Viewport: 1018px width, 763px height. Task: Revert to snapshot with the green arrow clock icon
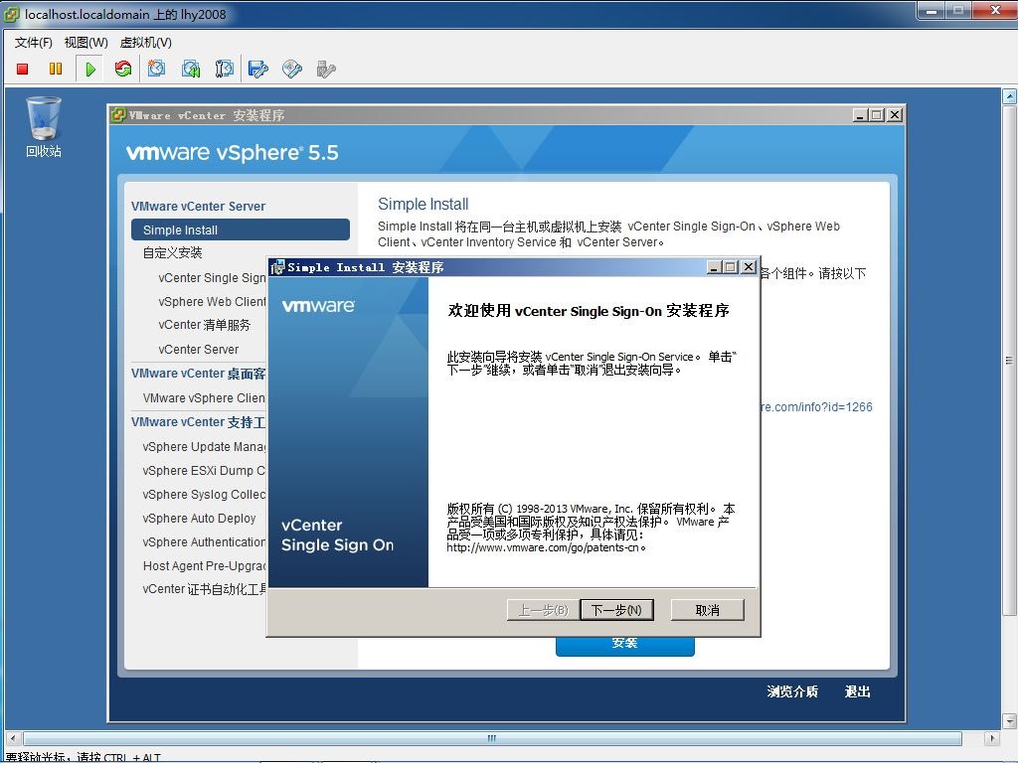click(191, 69)
